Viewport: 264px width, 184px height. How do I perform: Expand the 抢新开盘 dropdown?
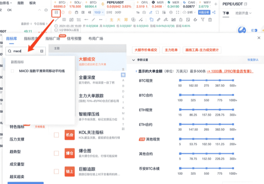point(243,13)
